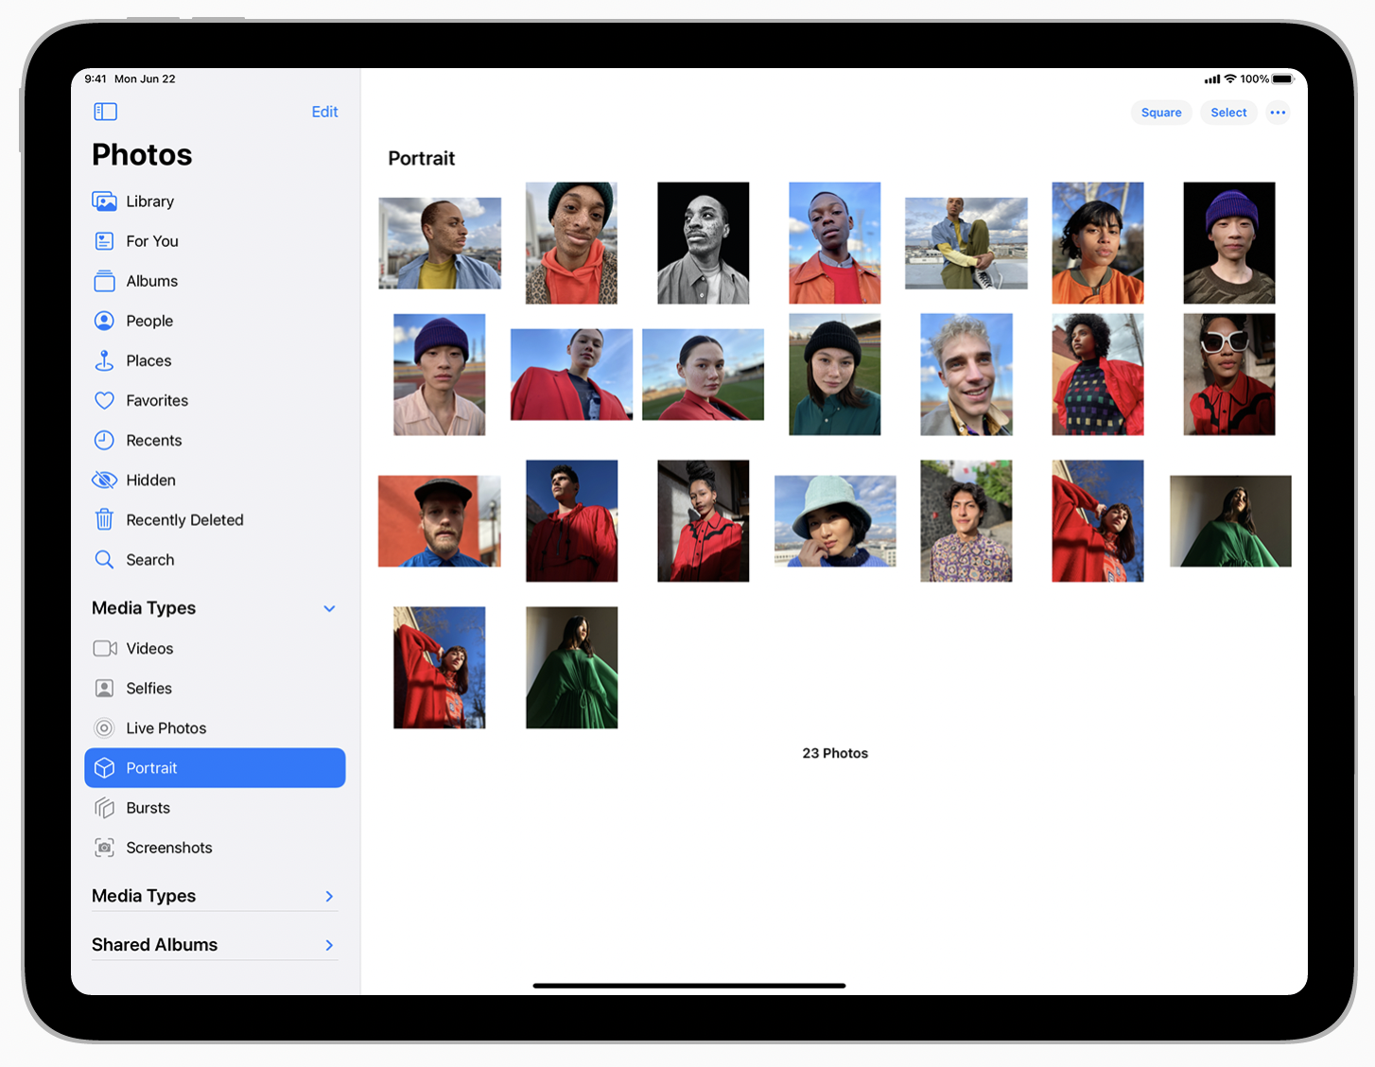
Task: Tap the battery indicator in status bar
Action: pos(1283,79)
